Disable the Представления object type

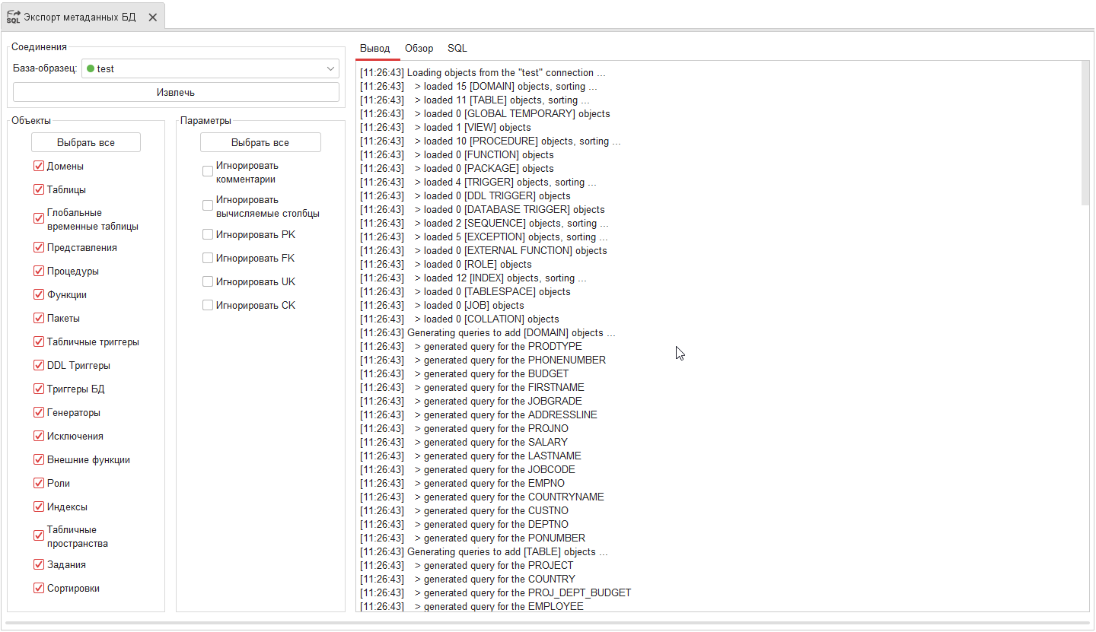coord(38,247)
